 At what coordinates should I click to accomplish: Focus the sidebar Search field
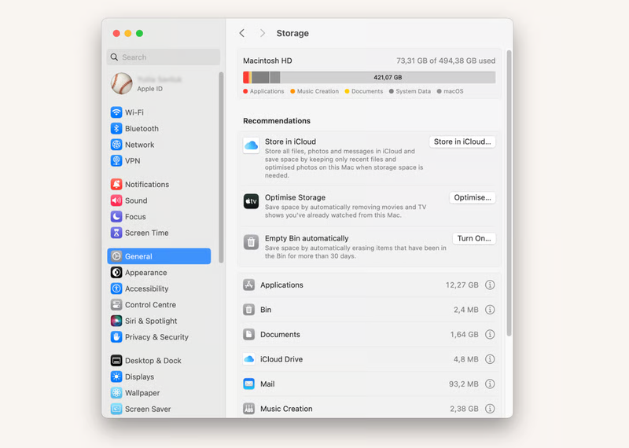point(164,57)
